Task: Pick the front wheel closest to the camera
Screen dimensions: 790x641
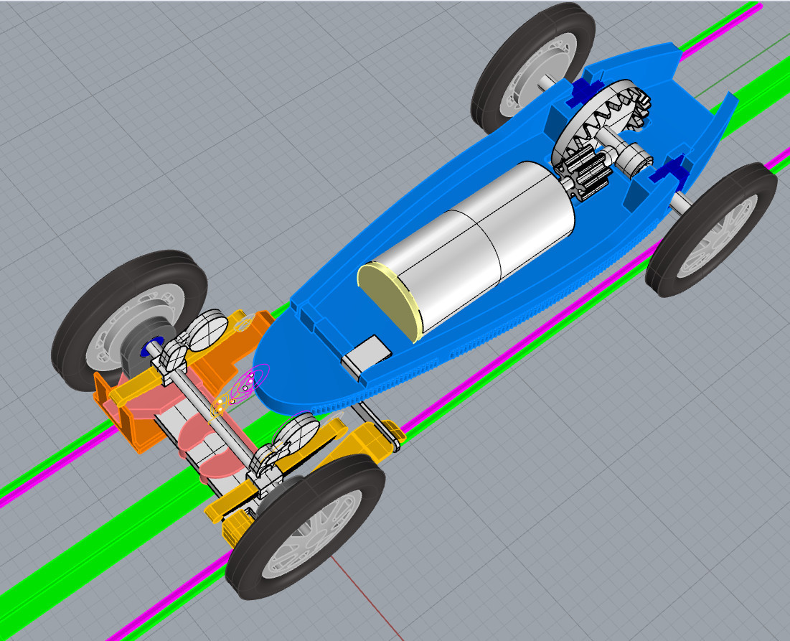Action: point(306,527)
